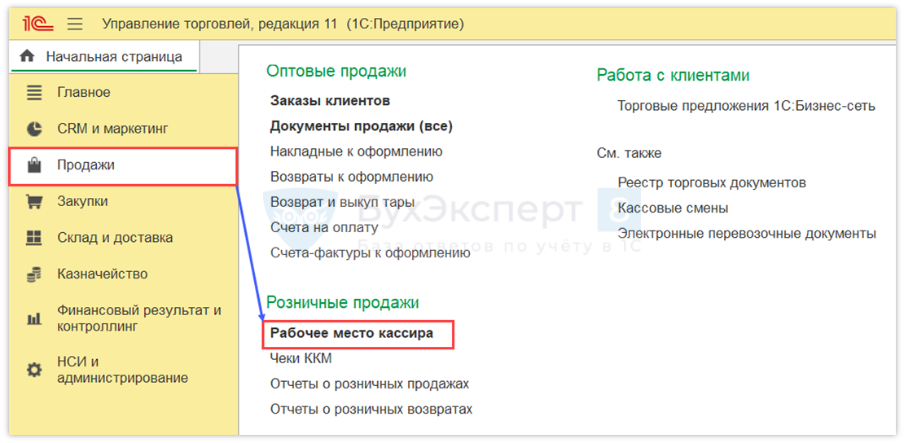Viewport: 904px width, 443px height.
Task: Open Счета-фактуры к оформлению
Action: click(x=370, y=252)
